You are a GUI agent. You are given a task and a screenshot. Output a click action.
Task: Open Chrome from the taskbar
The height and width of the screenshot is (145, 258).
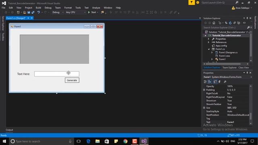click(x=125, y=141)
